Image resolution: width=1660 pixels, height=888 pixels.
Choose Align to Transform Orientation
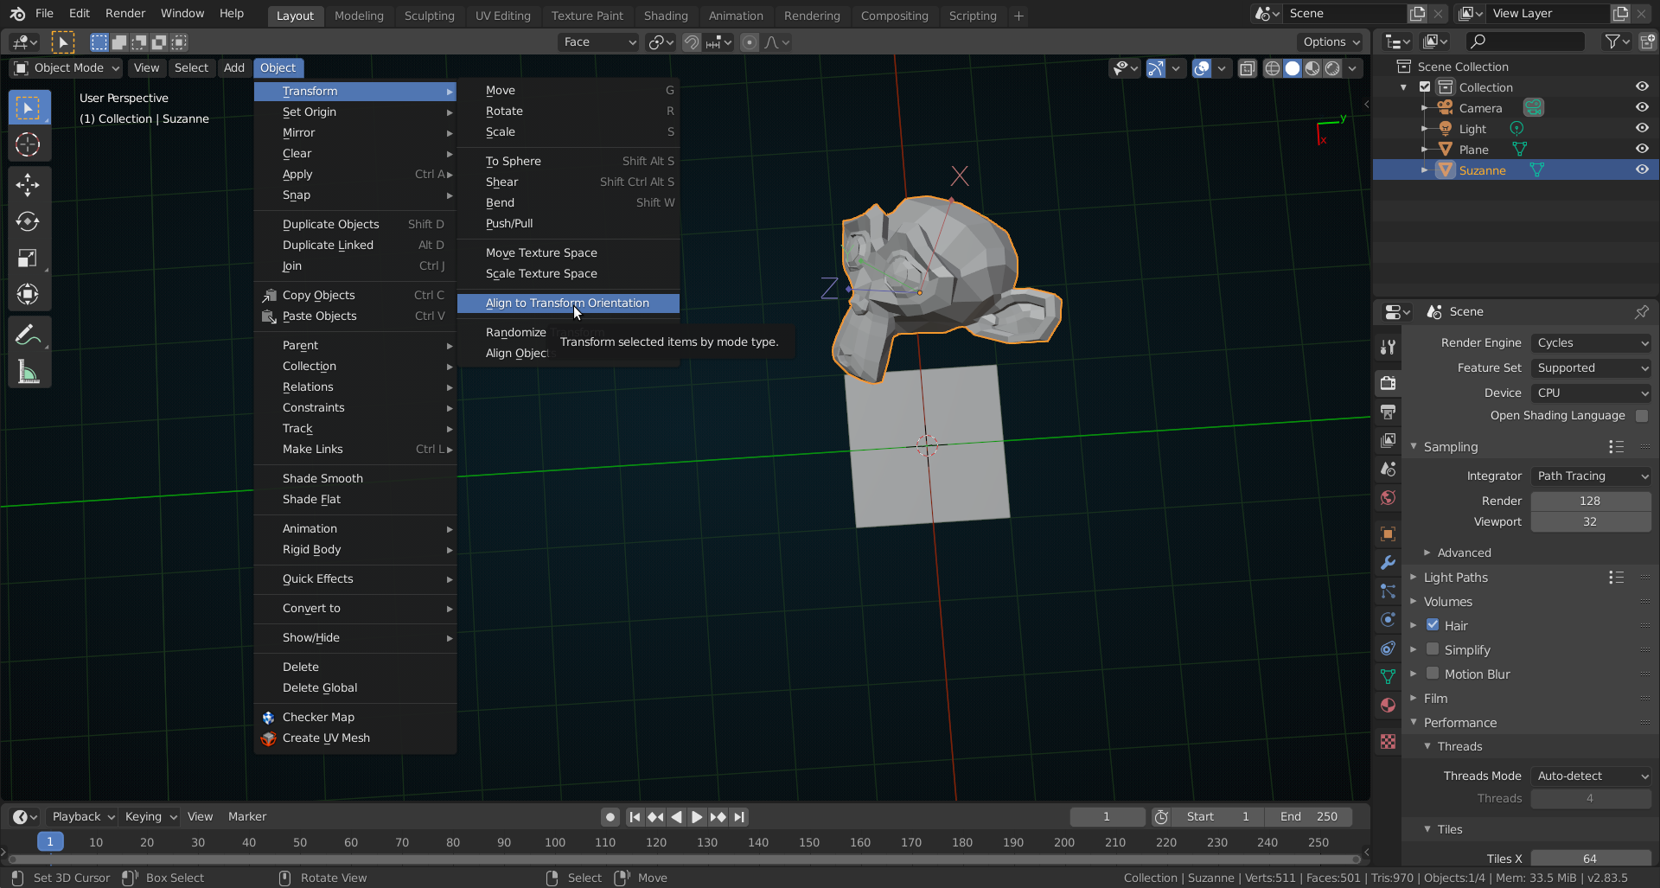pyautogui.click(x=567, y=303)
